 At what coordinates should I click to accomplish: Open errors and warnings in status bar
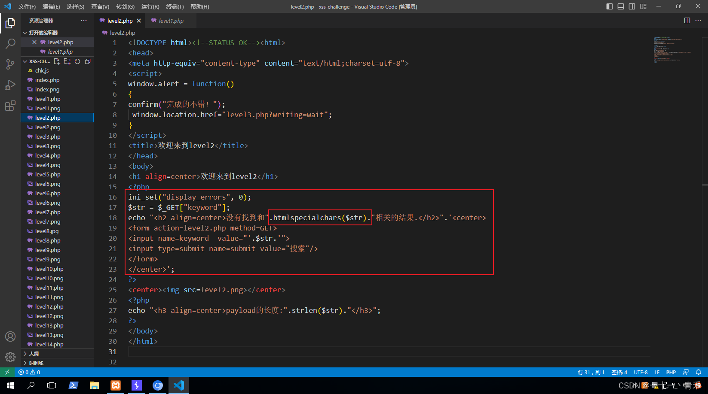tap(29, 372)
